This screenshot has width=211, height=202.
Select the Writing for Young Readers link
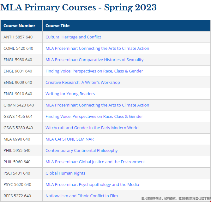pyautogui.click(x=70, y=94)
